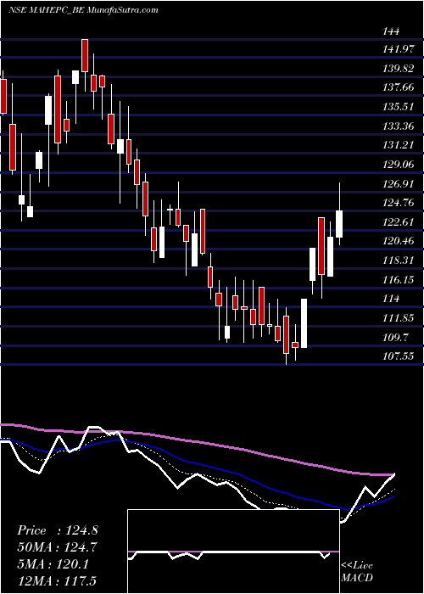Select the 111.85 price axis label

pos(399,318)
